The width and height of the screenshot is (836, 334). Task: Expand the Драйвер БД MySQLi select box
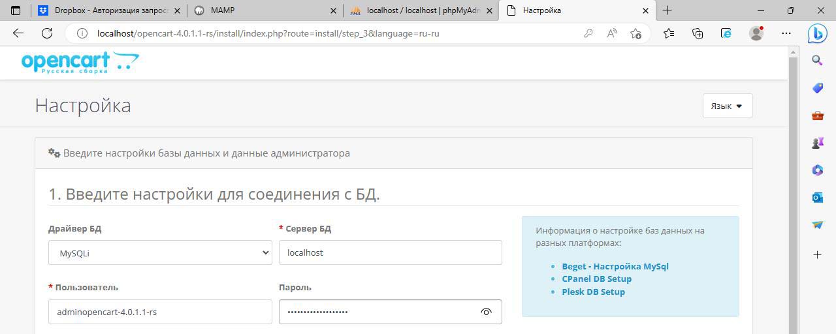click(x=160, y=252)
